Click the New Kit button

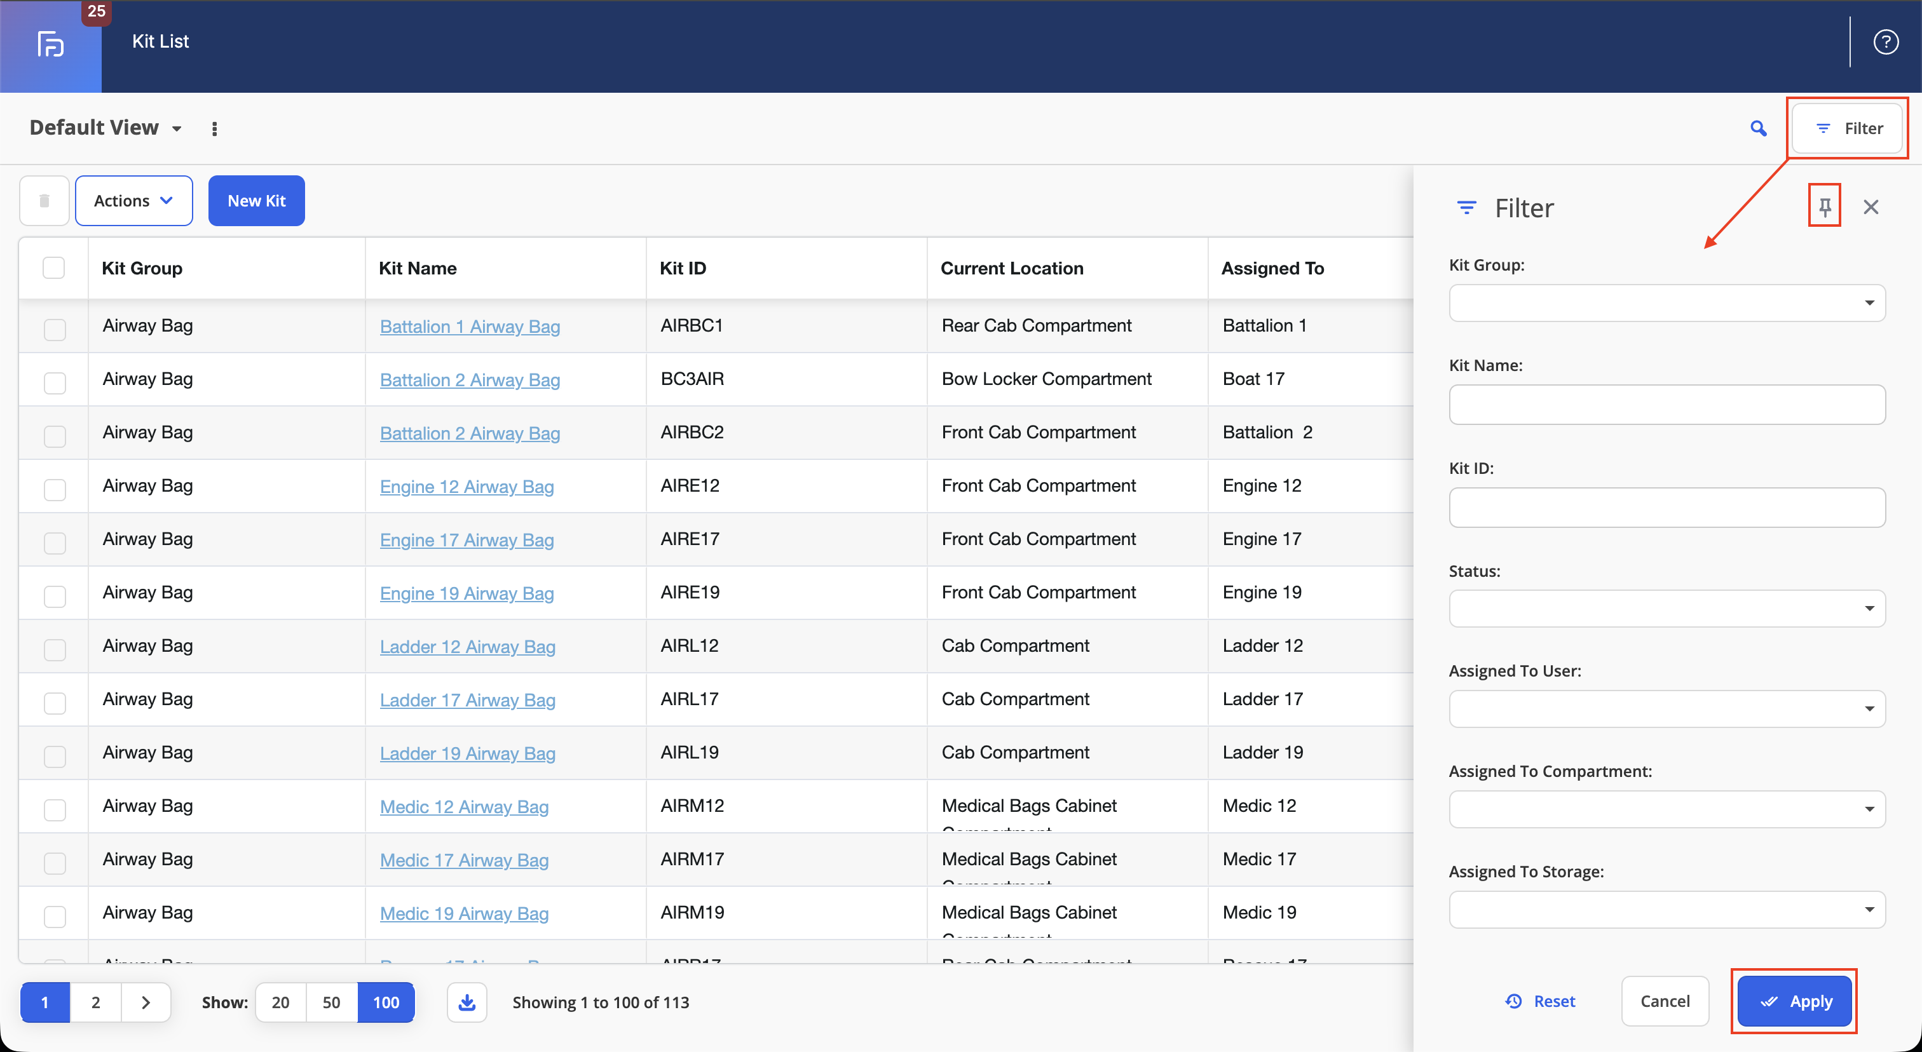256,201
